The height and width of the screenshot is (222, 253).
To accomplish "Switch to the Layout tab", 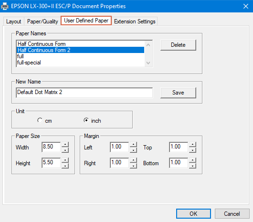I will [x=14, y=21].
